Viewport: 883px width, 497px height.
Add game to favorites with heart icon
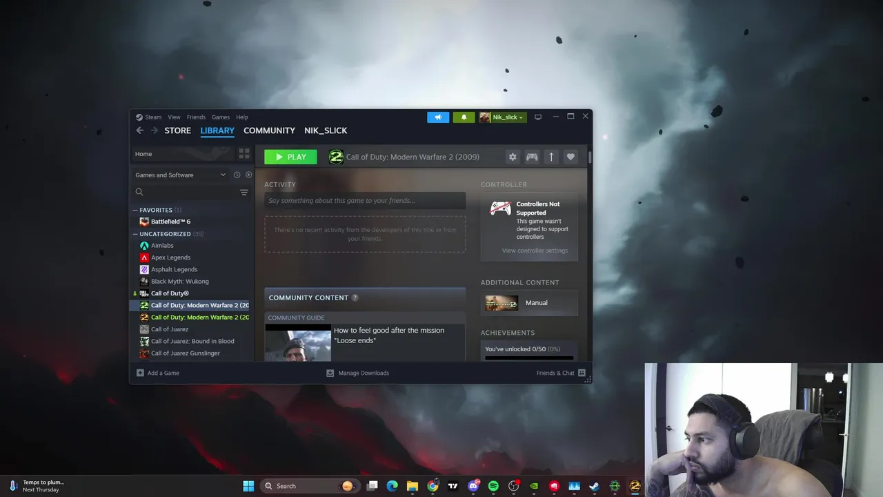[x=571, y=157]
